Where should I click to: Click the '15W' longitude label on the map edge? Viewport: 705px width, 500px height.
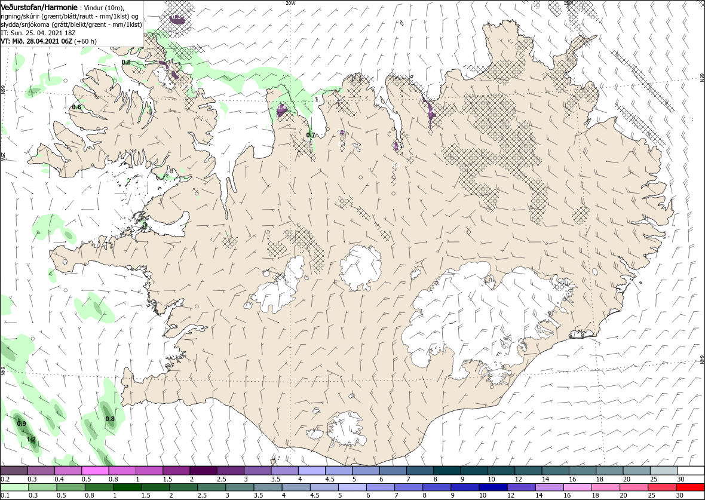point(568,3)
